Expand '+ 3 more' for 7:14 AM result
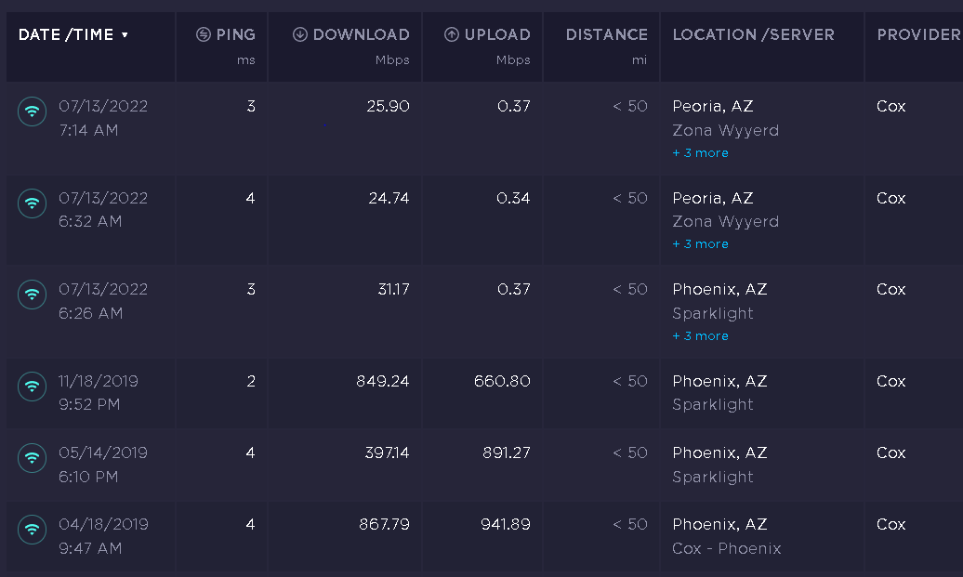Screen dimensions: 963x577 [700, 152]
